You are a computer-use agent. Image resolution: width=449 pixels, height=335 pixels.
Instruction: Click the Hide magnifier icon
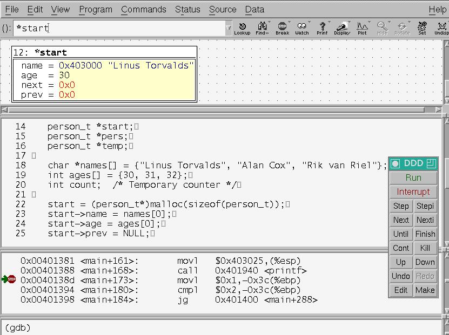382,29
